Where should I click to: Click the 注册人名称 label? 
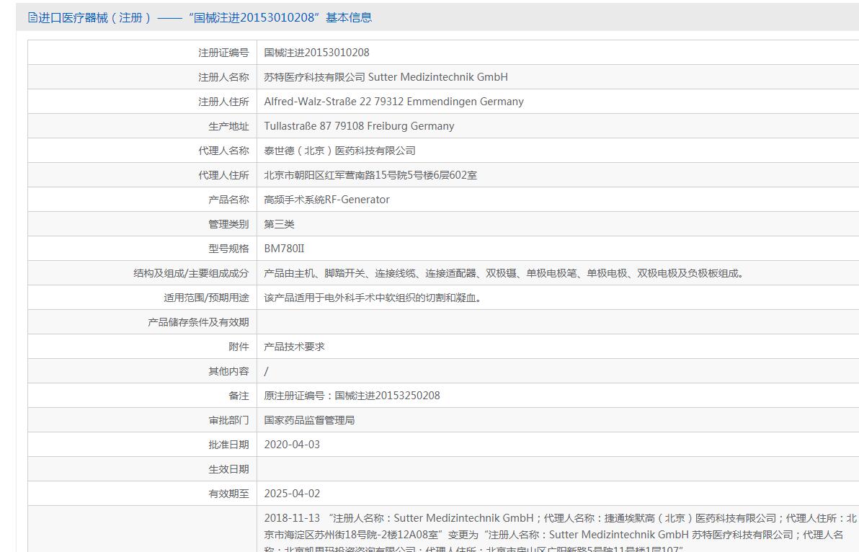click(223, 77)
